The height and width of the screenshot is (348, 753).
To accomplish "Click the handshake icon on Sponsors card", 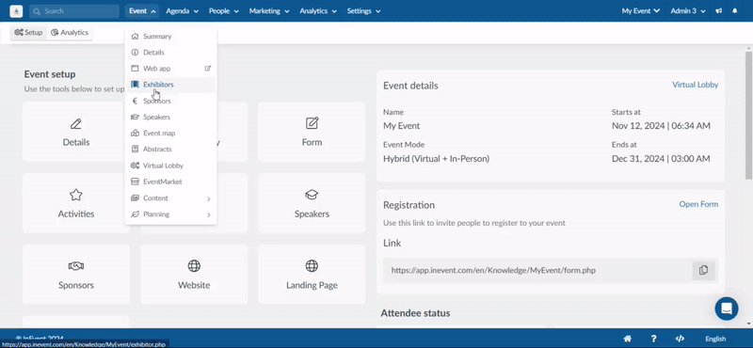I will (76, 265).
